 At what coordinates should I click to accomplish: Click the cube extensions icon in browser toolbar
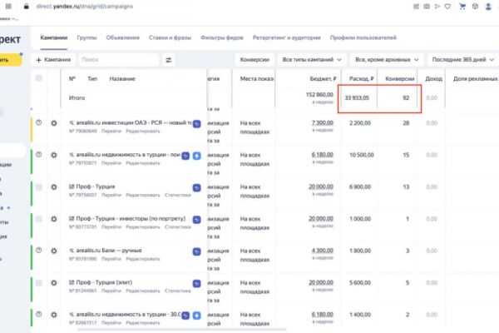pyautogui.click(x=475, y=7)
